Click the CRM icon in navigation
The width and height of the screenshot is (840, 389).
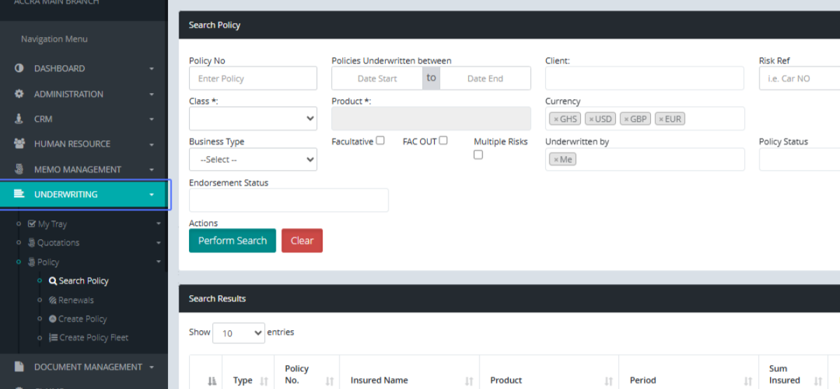point(20,119)
